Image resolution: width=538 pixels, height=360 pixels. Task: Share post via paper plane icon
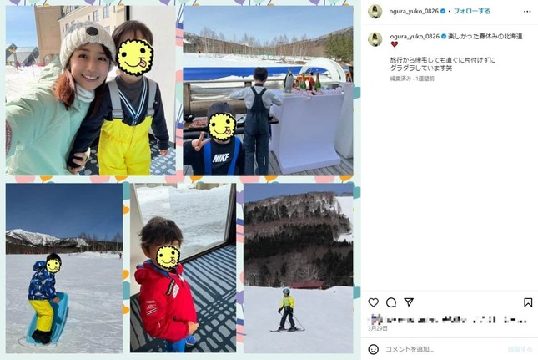click(x=409, y=302)
